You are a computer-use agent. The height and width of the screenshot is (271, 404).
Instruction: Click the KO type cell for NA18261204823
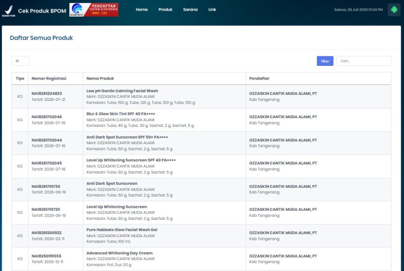pos(20,97)
